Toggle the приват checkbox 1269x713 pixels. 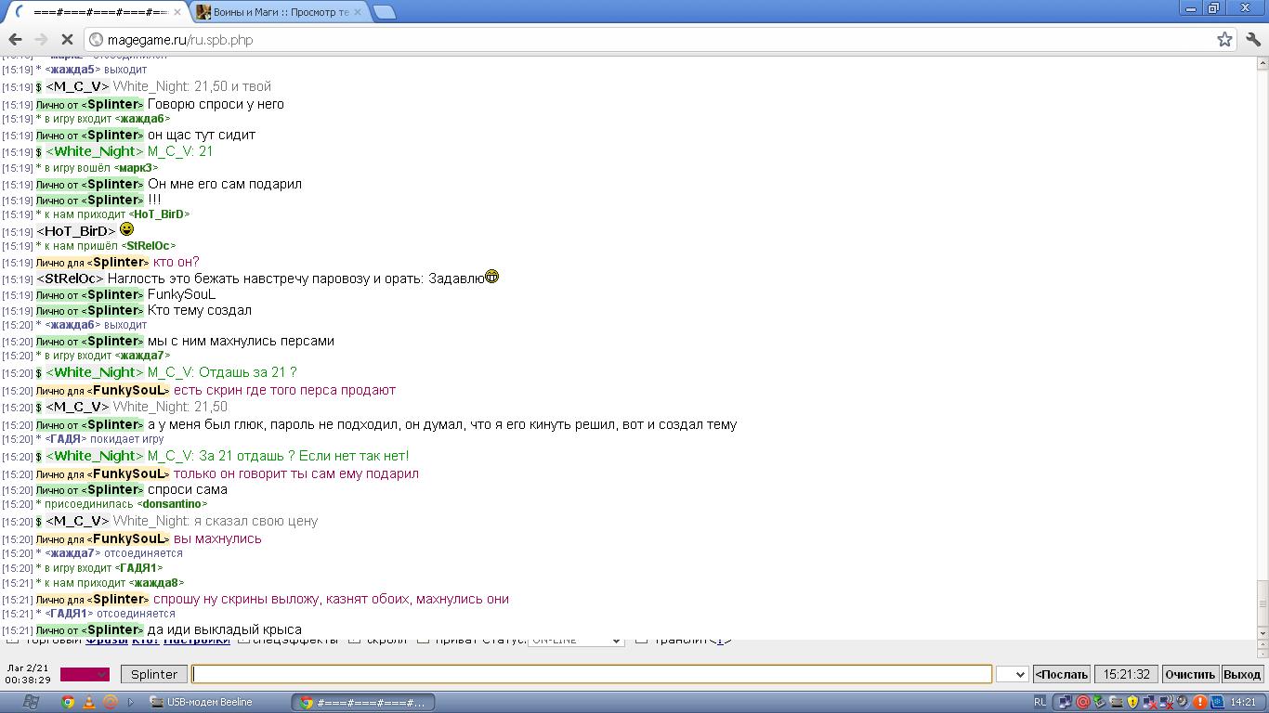click(x=423, y=640)
